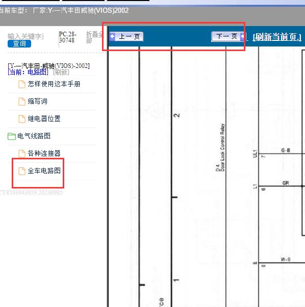Open the 全车电路图 document entry
This screenshot has height=307, width=305.
(x=44, y=171)
